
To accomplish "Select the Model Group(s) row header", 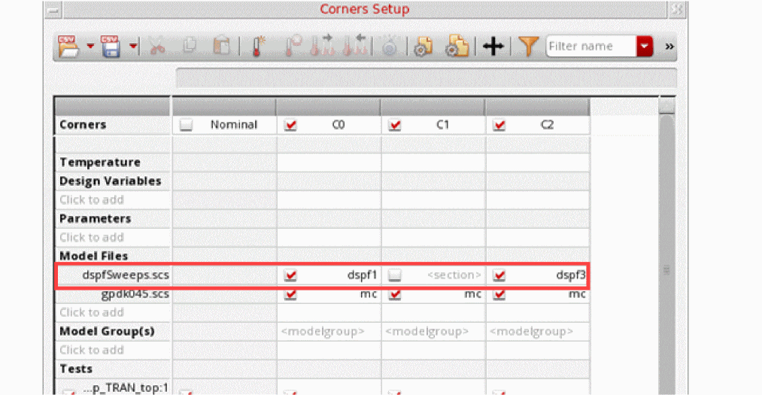I will 107,331.
